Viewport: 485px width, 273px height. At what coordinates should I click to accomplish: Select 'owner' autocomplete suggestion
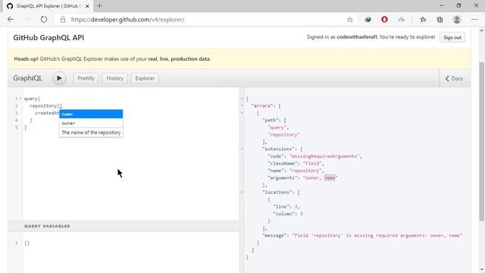click(x=91, y=123)
